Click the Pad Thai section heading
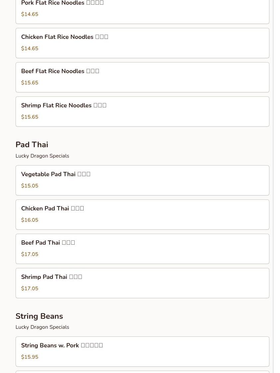 click(x=32, y=145)
